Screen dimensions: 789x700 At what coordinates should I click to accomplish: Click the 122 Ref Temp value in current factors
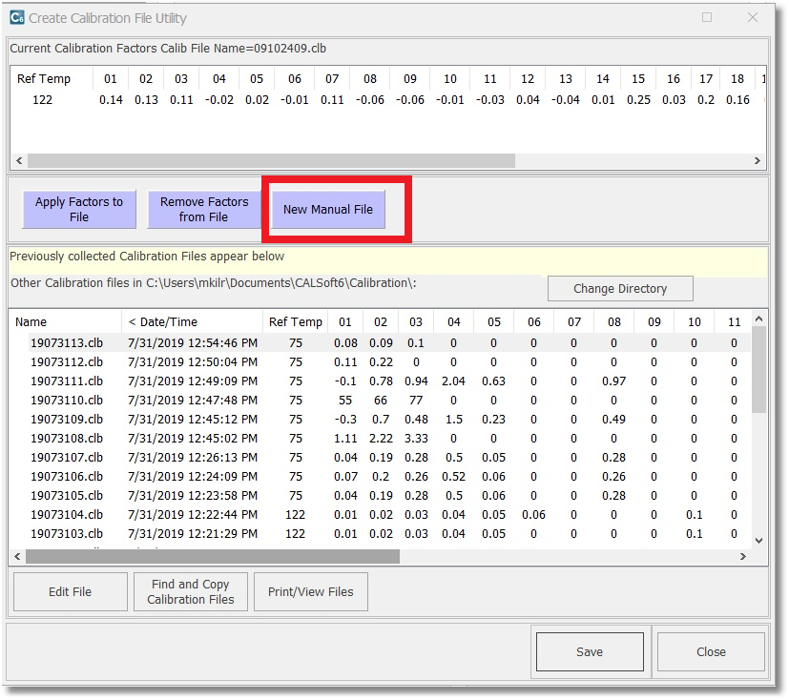[42, 100]
